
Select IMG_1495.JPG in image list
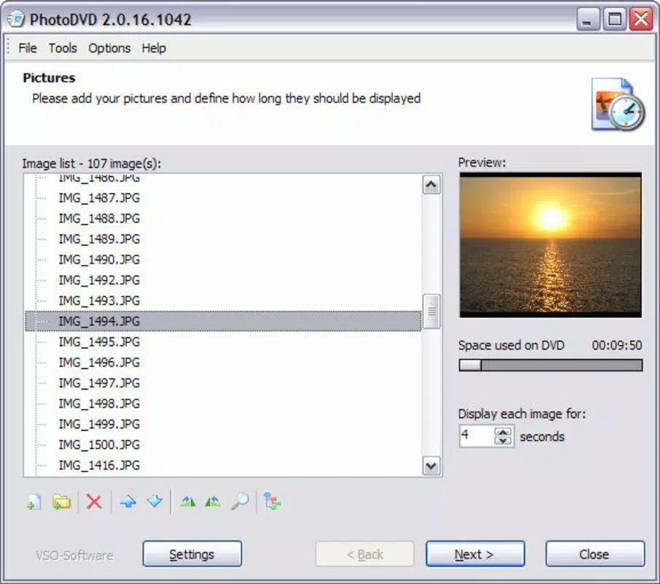click(x=99, y=342)
